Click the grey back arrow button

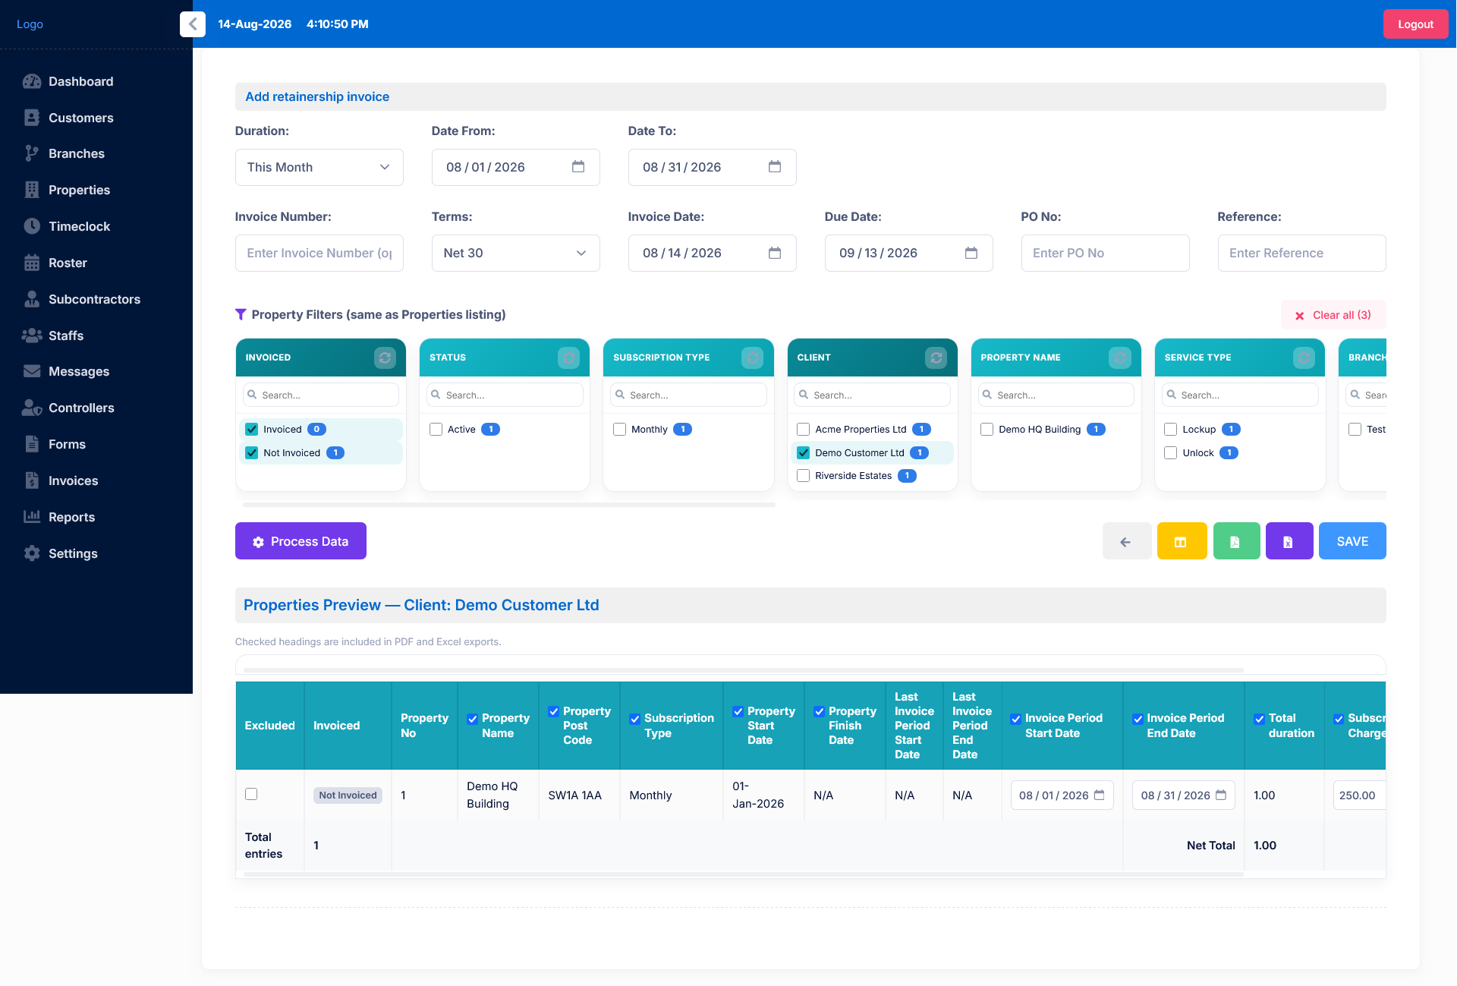pyautogui.click(x=1127, y=541)
